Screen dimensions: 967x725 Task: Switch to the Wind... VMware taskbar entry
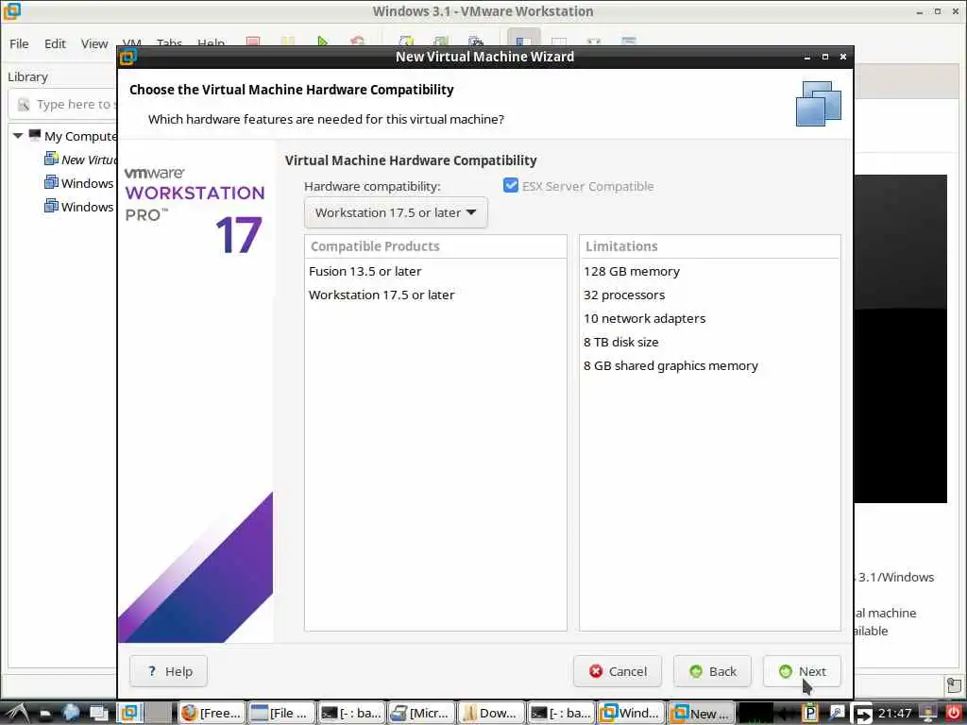click(632, 714)
